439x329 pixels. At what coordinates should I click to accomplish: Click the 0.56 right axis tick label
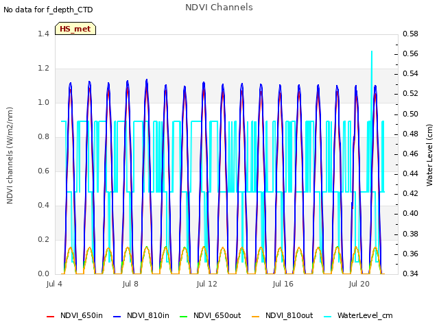tap(410, 53)
